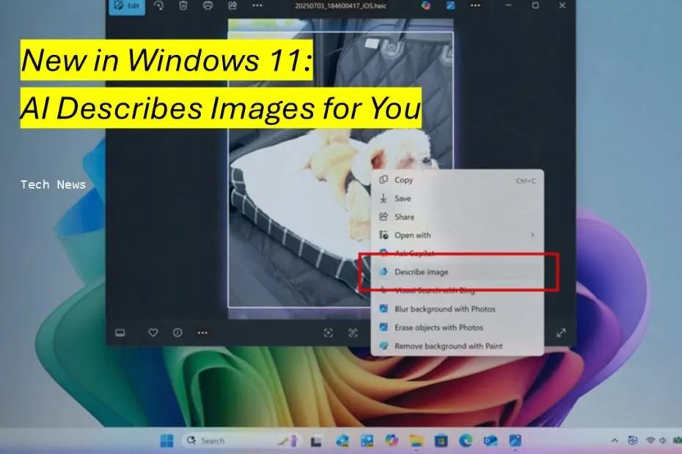The image size is (682, 454).
Task: Open Copilot from the taskbar
Action: coord(392,441)
